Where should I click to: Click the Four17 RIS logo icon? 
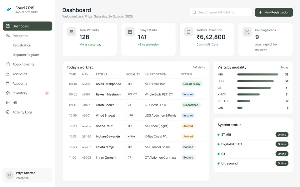9,9
